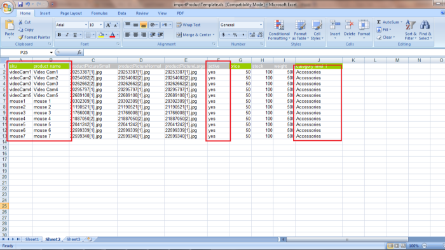
Task: Open fill color dropdown arrow
Action: point(106,35)
